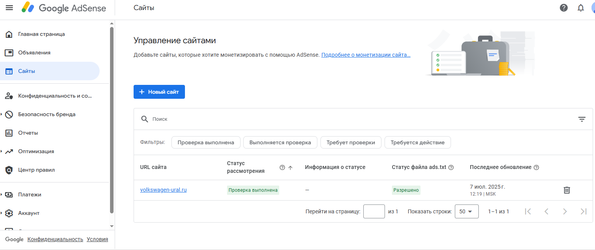Click the Центр правил shield icon
The height and width of the screenshot is (250, 595).
[x=9, y=170]
